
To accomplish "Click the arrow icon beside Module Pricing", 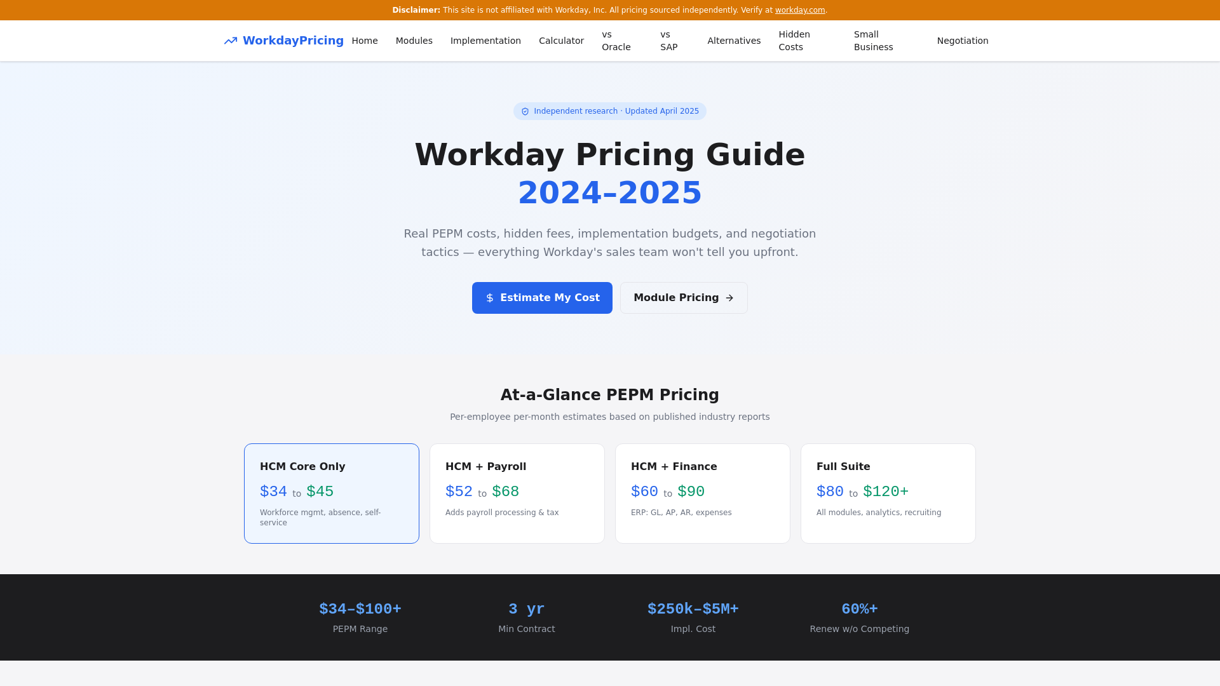I will click(729, 298).
